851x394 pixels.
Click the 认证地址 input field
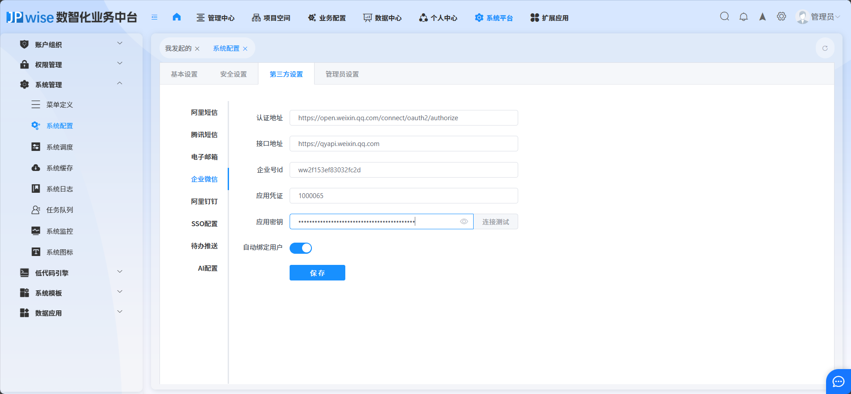(x=404, y=118)
